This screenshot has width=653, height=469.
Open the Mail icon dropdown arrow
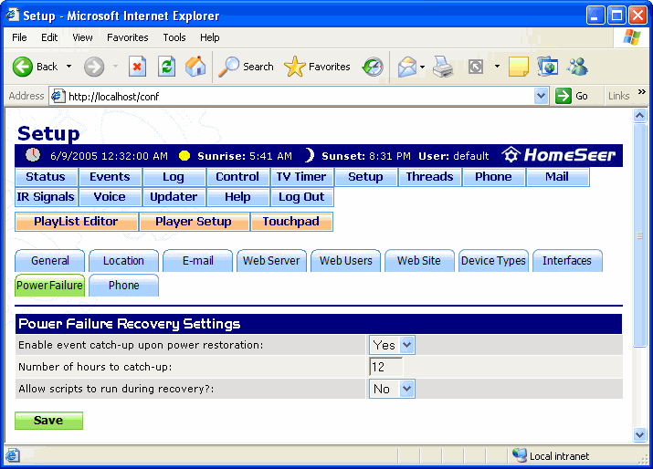(x=422, y=67)
